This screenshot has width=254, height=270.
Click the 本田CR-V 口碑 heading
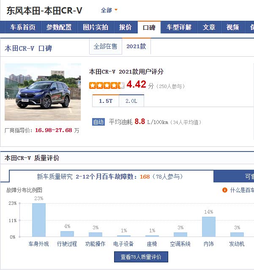point(28,48)
